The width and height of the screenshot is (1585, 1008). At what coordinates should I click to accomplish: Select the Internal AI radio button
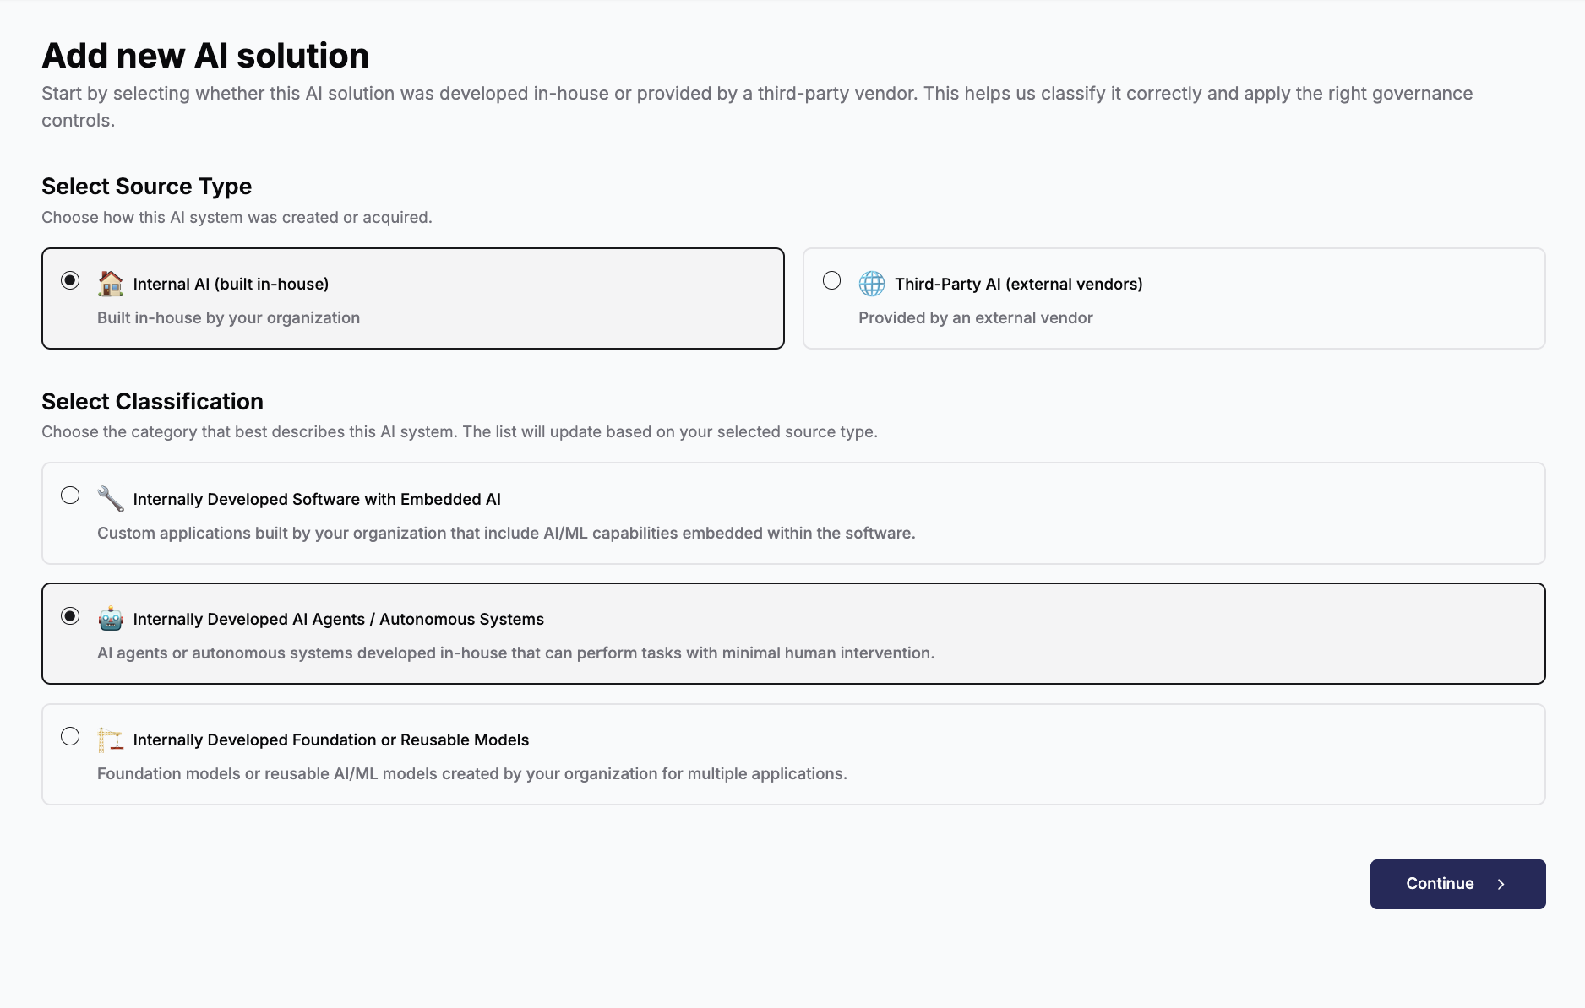tap(71, 280)
